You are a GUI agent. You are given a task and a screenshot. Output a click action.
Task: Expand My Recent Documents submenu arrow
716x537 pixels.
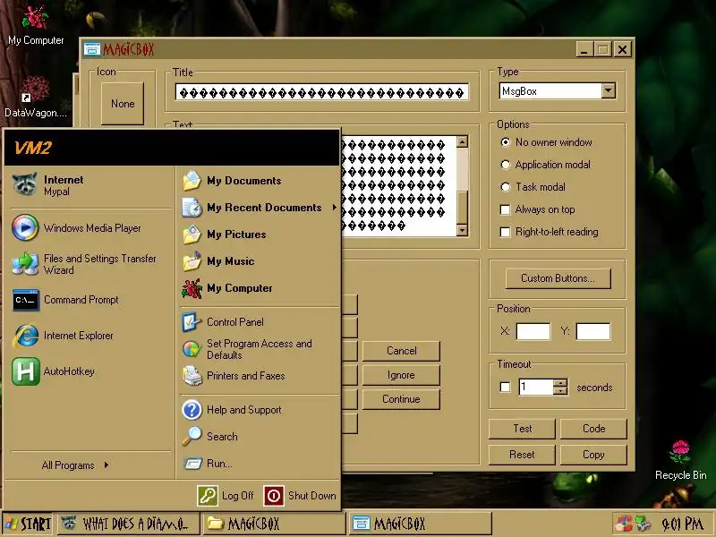point(334,208)
